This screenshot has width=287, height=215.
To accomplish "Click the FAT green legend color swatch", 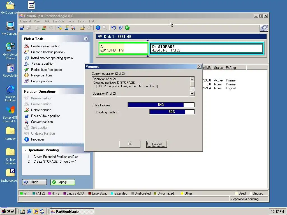I will point(21,193).
